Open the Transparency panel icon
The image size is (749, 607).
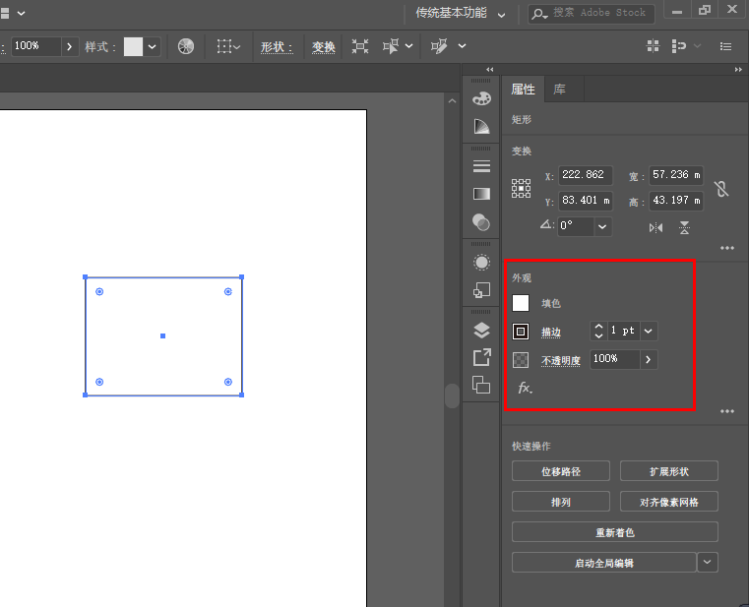point(481,222)
